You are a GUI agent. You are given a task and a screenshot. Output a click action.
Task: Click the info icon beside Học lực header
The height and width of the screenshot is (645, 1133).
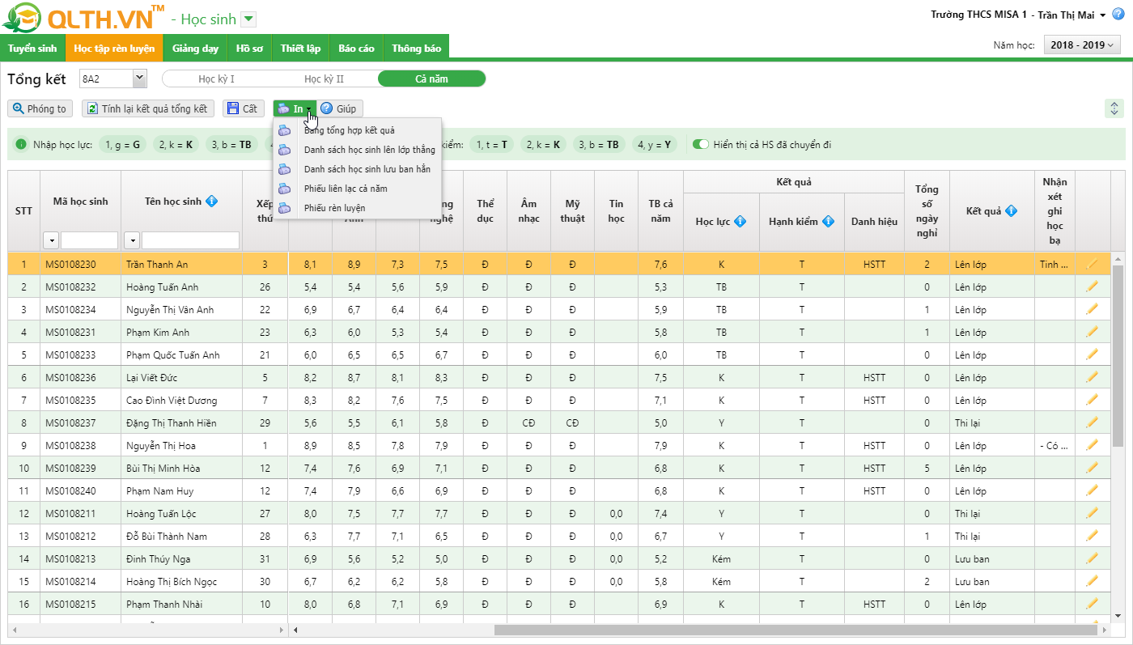[740, 222]
